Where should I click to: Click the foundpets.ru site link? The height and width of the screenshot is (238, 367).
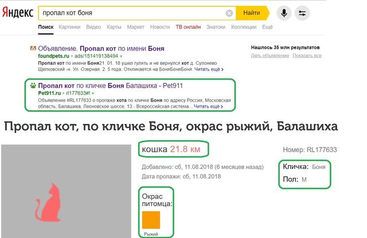(x=53, y=56)
